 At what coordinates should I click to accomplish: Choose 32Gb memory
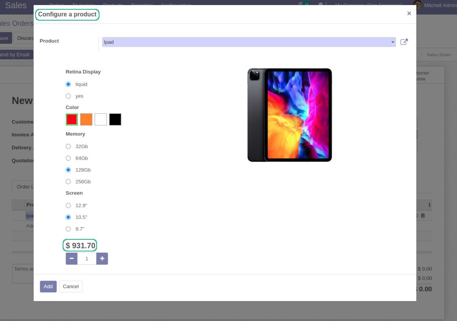[x=68, y=146]
